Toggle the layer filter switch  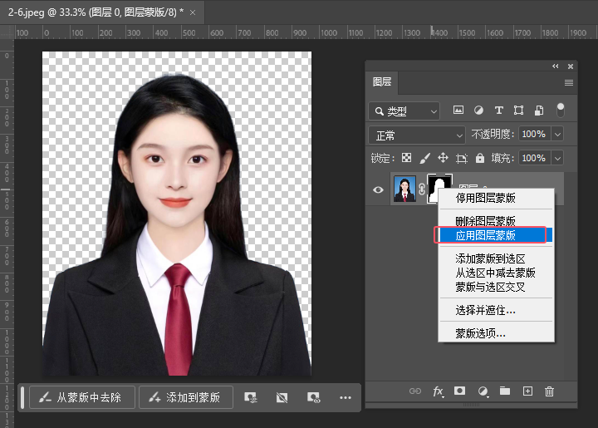tap(561, 109)
